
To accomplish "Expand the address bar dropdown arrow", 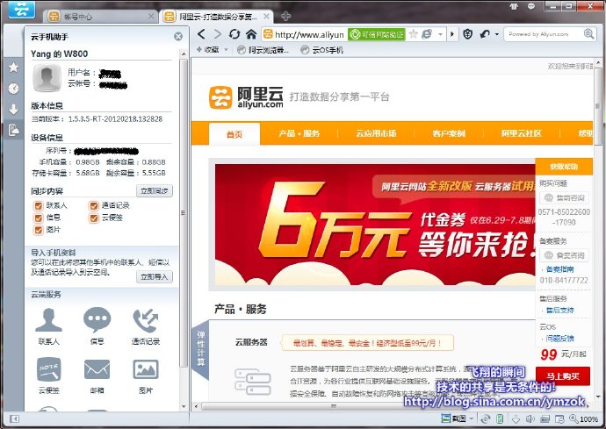I will click(x=440, y=34).
